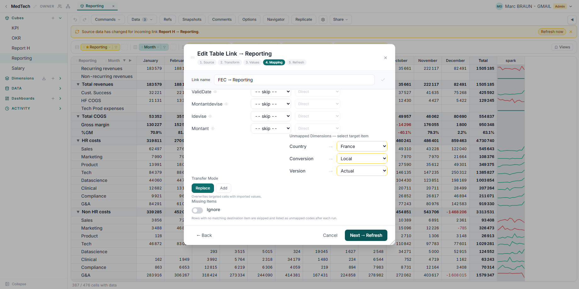Image resolution: width=579 pixels, height=289 pixels.
Task: Click the columns layout icon before Month chip
Action: click(x=135, y=47)
